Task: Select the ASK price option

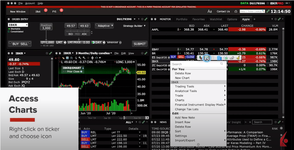Action: (x=84, y=34)
